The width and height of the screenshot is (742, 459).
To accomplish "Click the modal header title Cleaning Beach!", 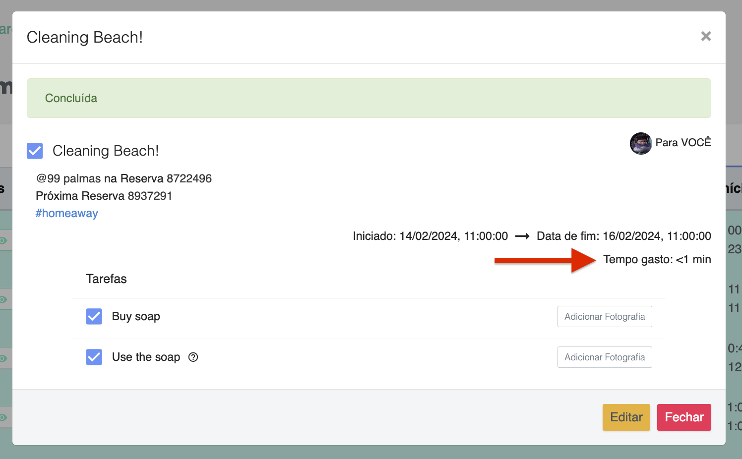I will pos(85,37).
